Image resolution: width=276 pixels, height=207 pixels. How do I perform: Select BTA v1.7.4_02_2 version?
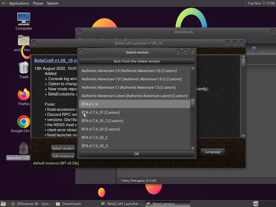pyautogui.click(x=134, y=137)
